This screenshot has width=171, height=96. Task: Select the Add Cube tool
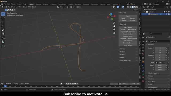[3, 46]
